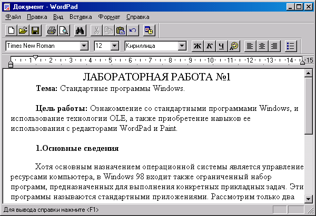Insert date and time via the clock icon
This screenshot has height=216, width=316.
(149, 30)
